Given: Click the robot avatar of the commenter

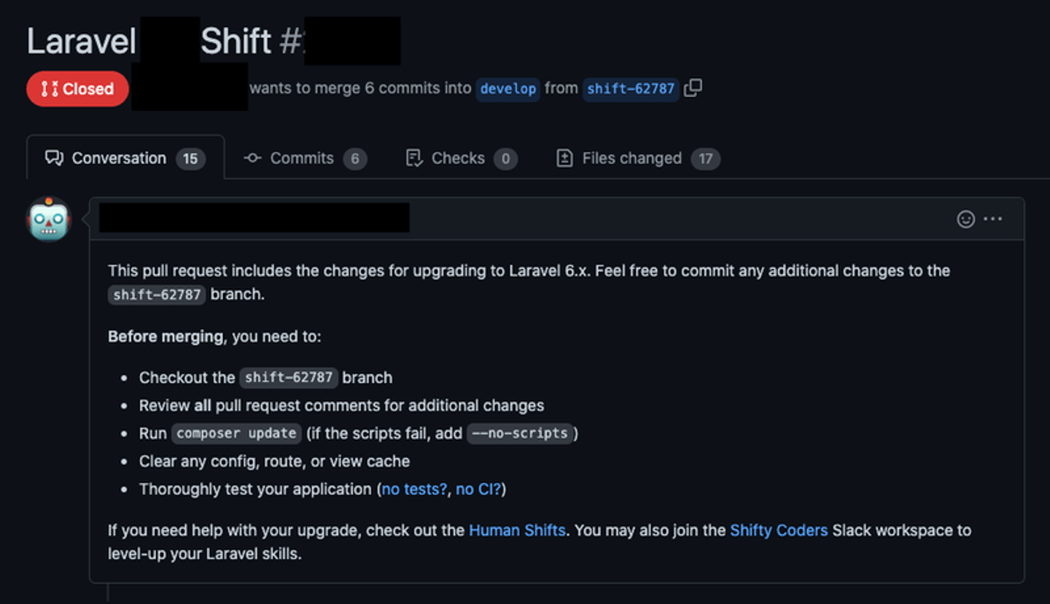Looking at the screenshot, I should 49,220.
